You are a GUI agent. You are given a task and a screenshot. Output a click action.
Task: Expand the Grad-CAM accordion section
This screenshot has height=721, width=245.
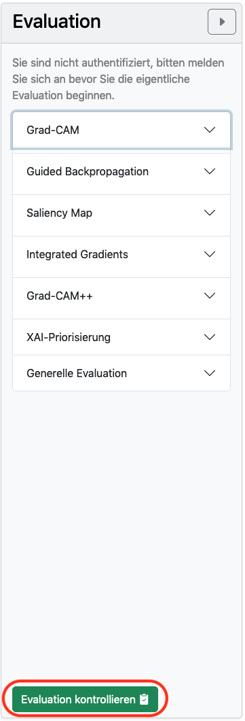121,130
